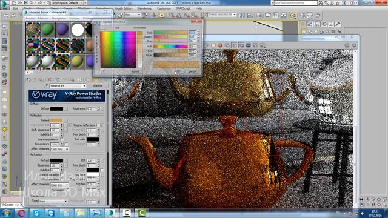Open the Rendering menu

(x=145, y=8)
